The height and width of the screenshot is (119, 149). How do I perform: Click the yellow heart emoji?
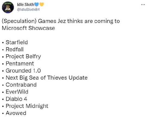coord(41,4)
